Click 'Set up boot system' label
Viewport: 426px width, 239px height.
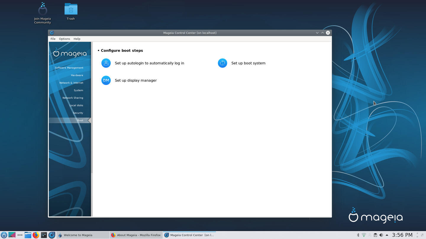(248, 63)
